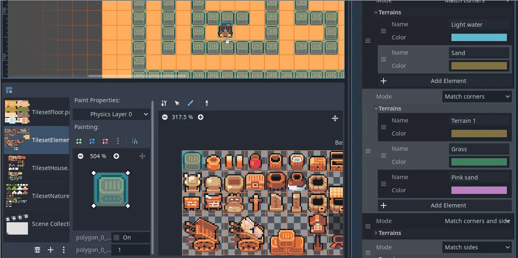Click the 504 % zoom level text
Image resolution: width=518 pixels, height=258 pixels.
tap(98, 156)
